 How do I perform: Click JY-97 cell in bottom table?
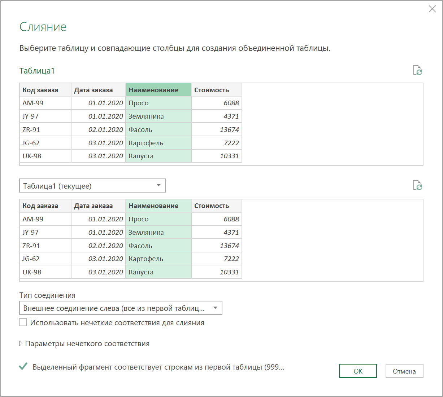45,233
